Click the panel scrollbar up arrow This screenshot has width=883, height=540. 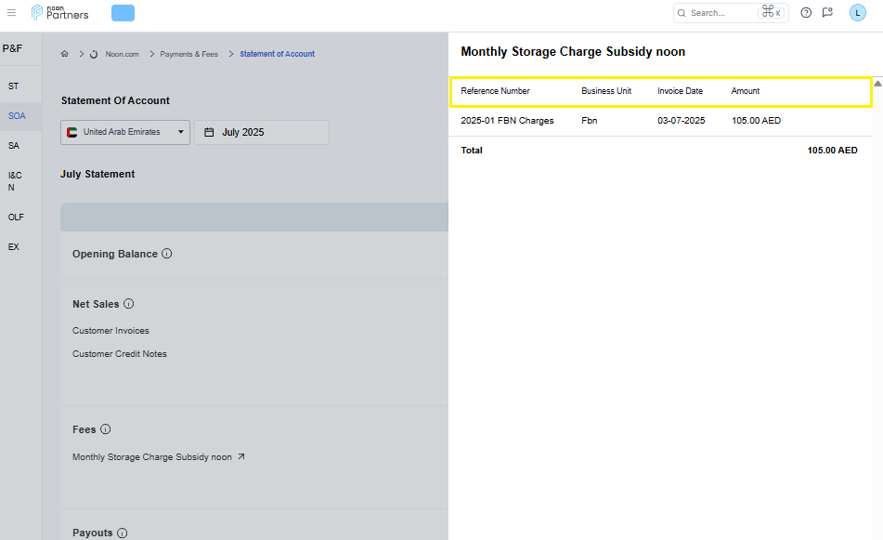tap(877, 84)
